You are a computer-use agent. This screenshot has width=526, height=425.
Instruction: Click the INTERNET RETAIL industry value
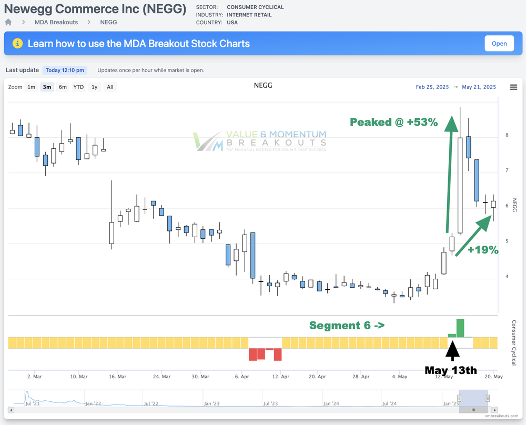tap(249, 15)
